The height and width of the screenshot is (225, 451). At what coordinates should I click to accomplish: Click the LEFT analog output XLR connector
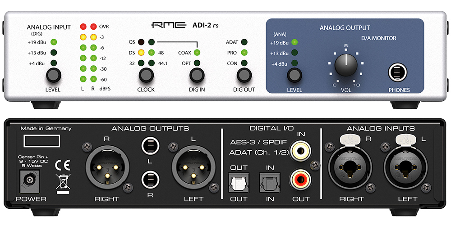coord(193,167)
